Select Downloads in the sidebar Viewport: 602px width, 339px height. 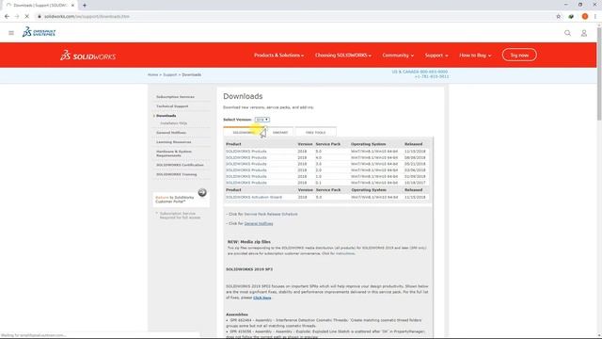[166, 116]
